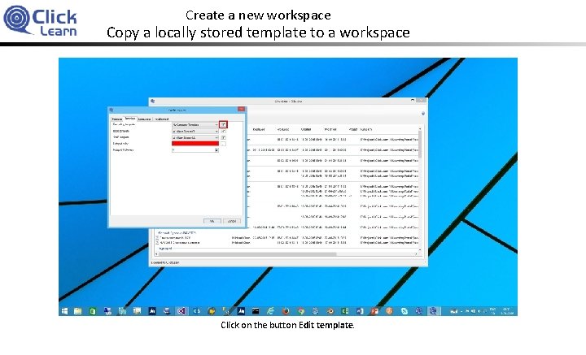Expand the top template dropdown in dialog

[x=216, y=124]
